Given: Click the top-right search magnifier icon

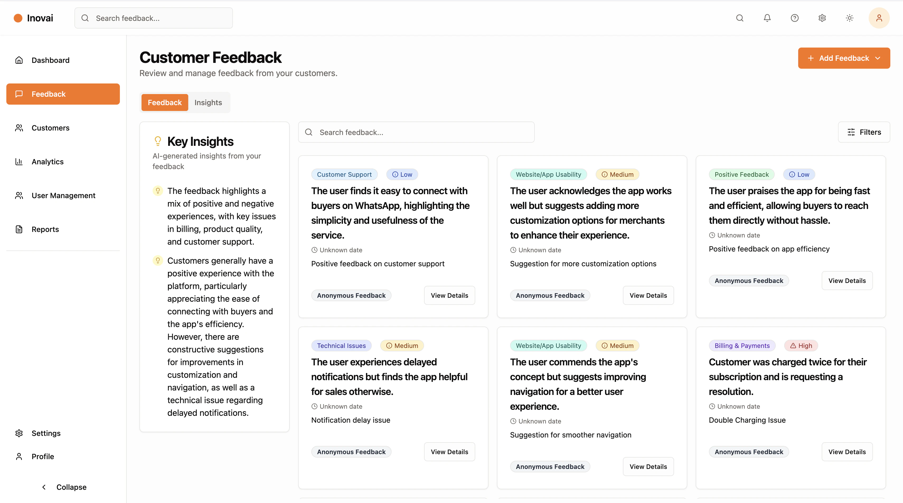Looking at the screenshot, I should click(740, 18).
